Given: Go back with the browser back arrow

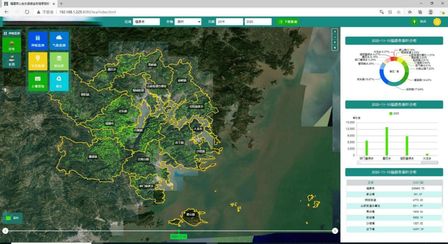Looking at the screenshot, I should click(x=6, y=12).
